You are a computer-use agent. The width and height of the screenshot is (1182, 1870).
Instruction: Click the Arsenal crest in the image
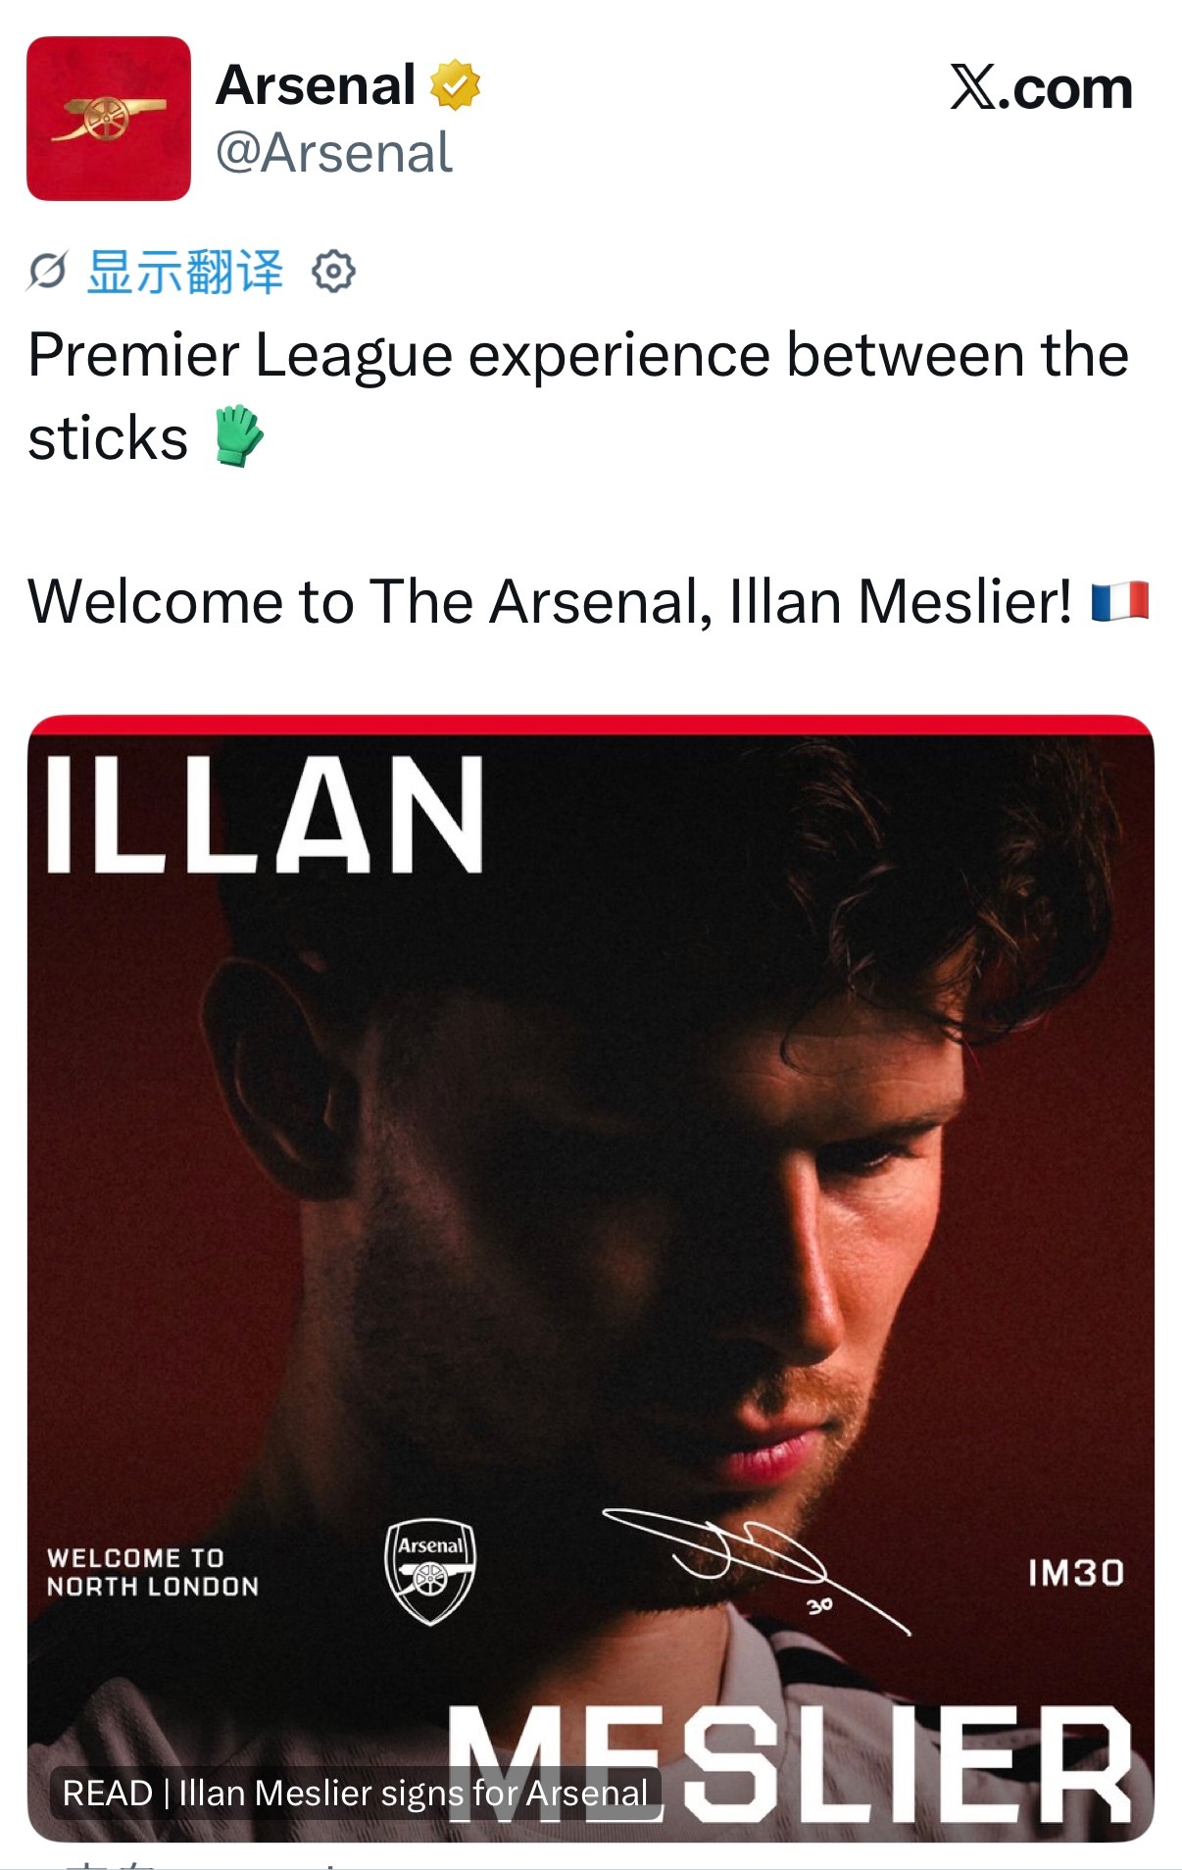pyautogui.click(x=429, y=1572)
